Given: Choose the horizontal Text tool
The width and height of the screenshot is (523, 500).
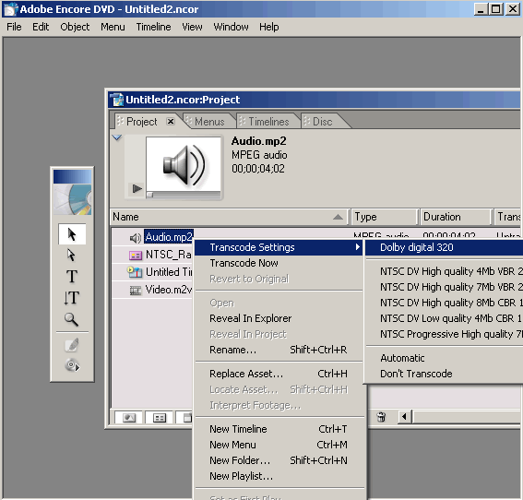Looking at the screenshot, I should click(72, 276).
